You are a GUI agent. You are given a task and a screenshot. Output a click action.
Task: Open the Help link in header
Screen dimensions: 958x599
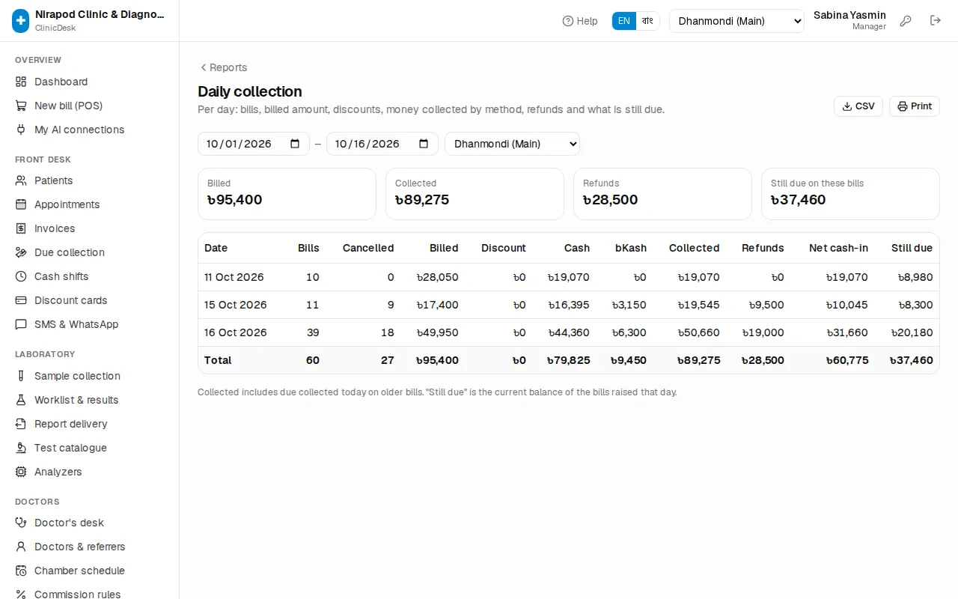pyautogui.click(x=580, y=21)
